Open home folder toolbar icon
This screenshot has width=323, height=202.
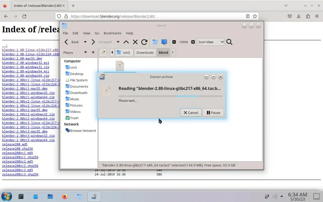(155, 42)
